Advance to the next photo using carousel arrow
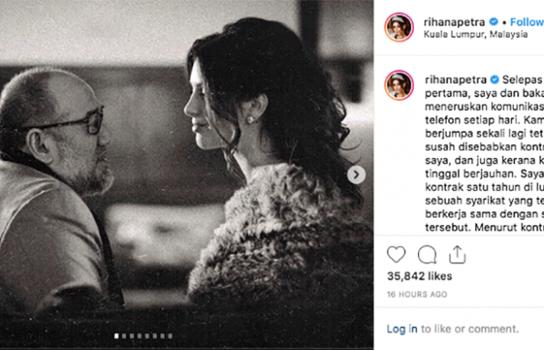This screenshot has width=544, height=350. click(356, 174)
